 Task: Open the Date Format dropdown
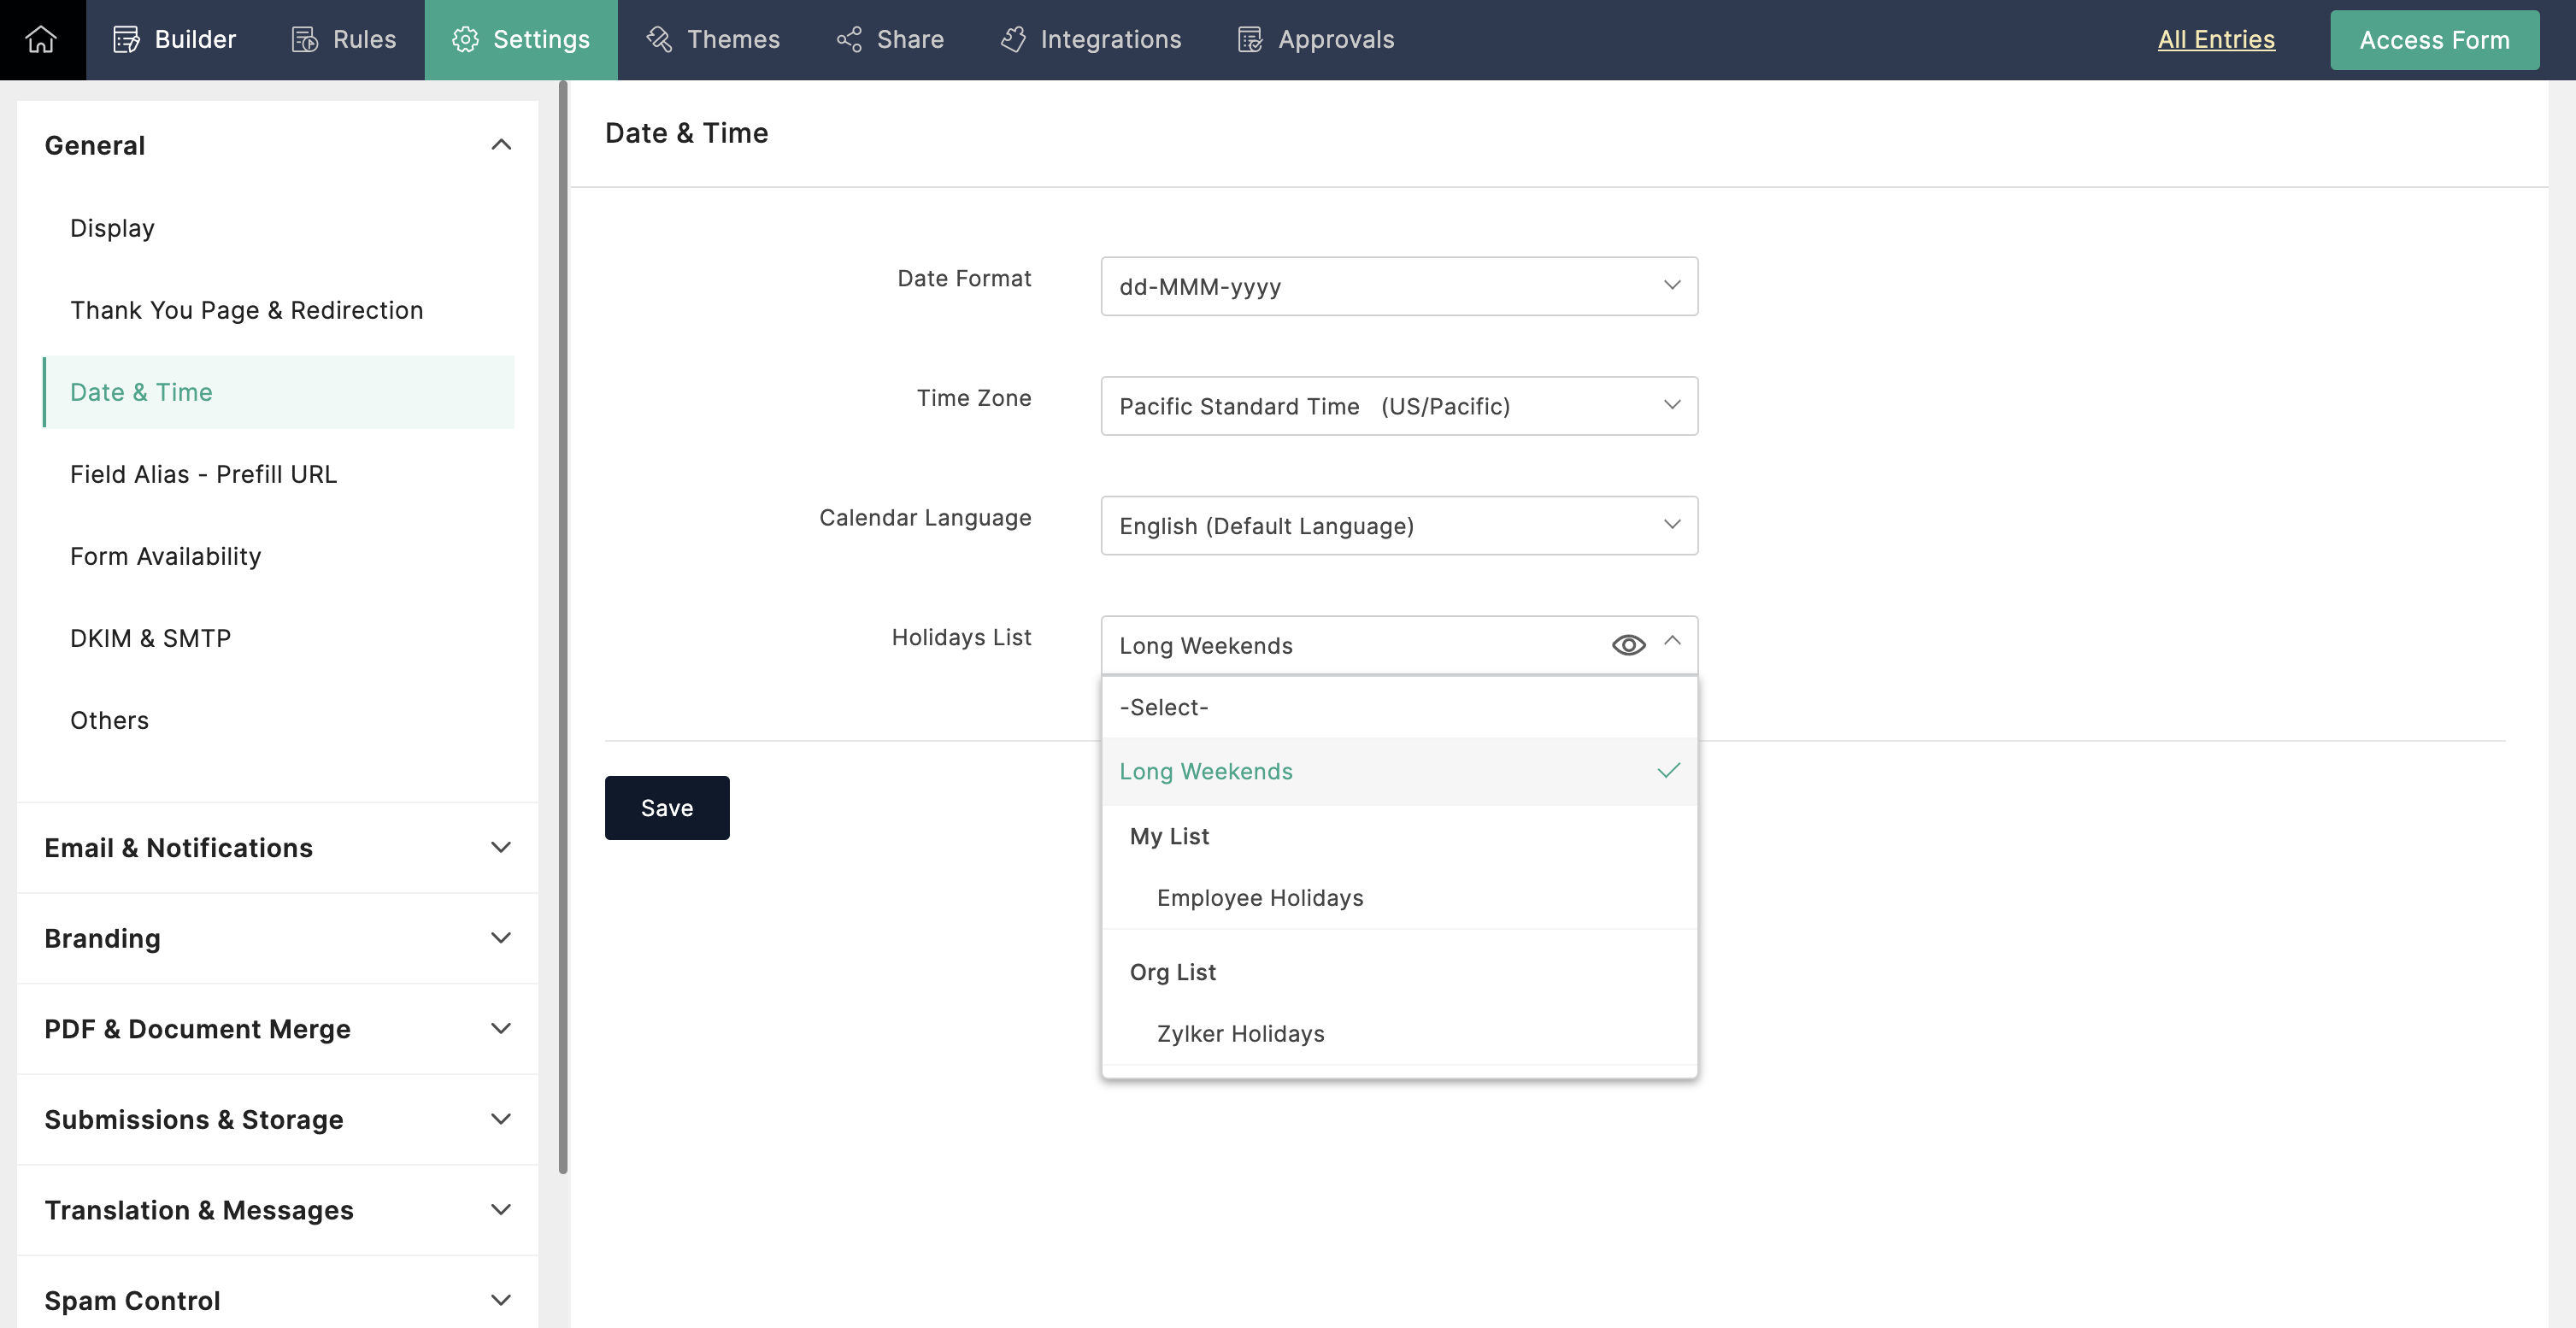pyautogui.click(x=1398, y=286)
